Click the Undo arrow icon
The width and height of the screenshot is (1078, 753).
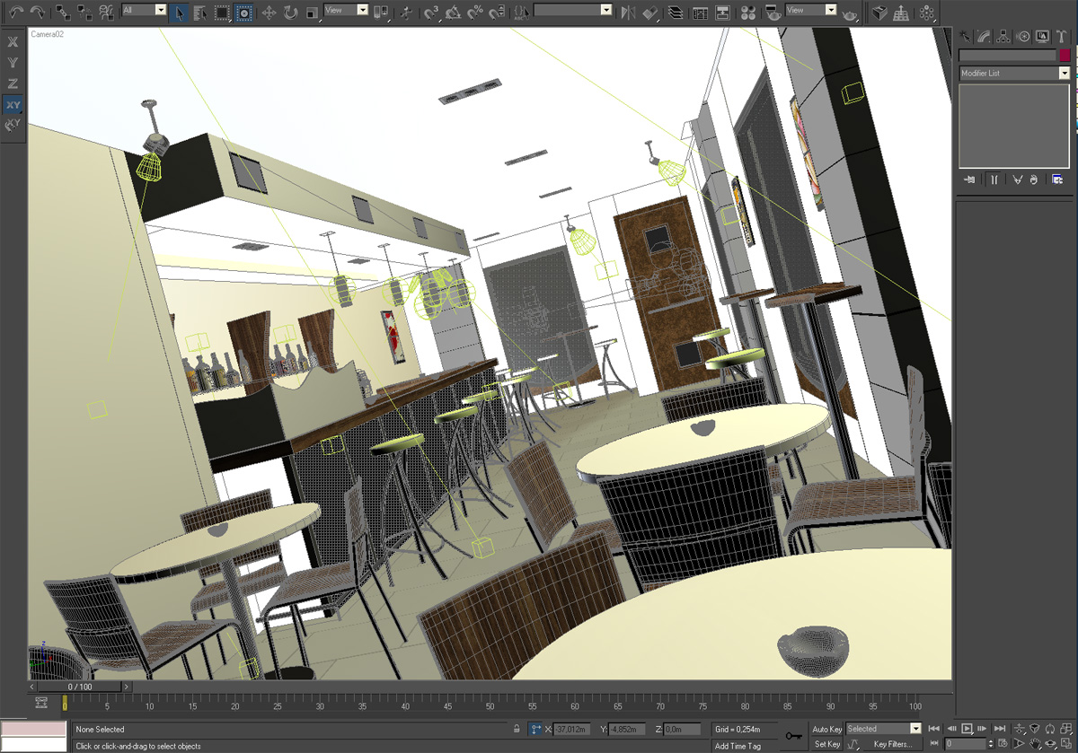(16, 12)
